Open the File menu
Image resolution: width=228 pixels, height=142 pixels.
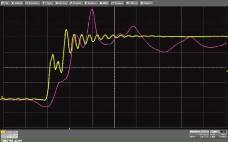point(5,3)
